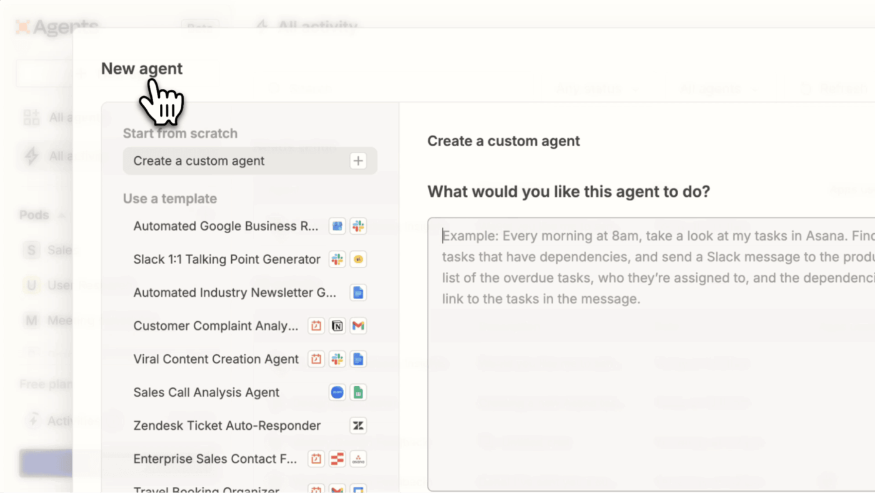
Task: Click the Notion icon on Customer Complaint row
Action: tap(337, 326)
